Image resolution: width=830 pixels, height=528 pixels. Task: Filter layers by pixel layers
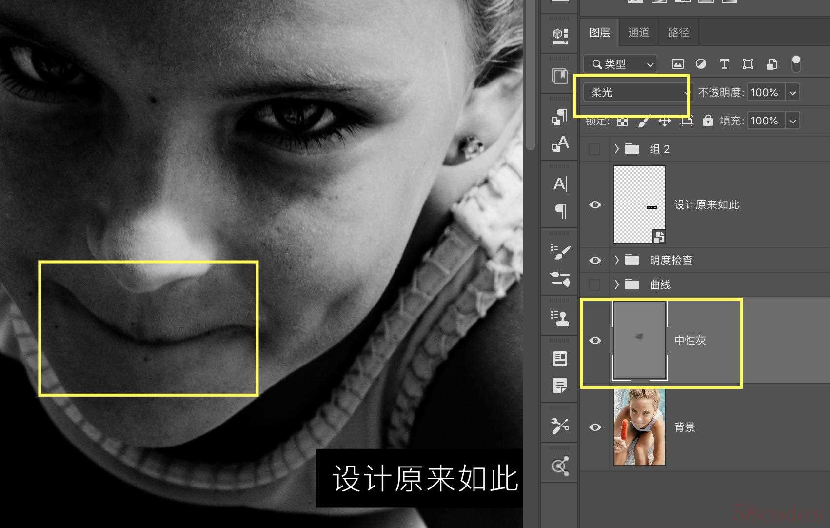[677, 64]
